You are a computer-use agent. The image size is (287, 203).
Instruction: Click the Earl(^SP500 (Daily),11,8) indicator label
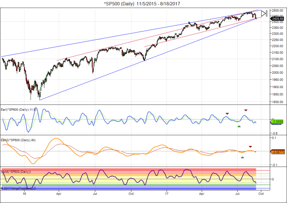click(x=19, y=109)
